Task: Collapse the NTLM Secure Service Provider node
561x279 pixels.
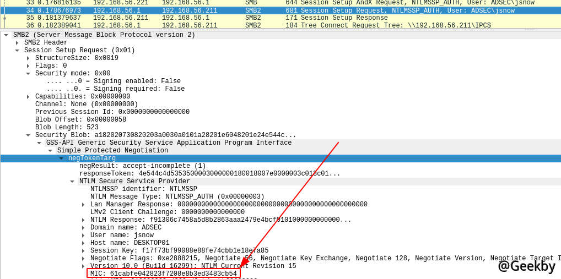Action: pyautogui.click(x=72, y=182)
